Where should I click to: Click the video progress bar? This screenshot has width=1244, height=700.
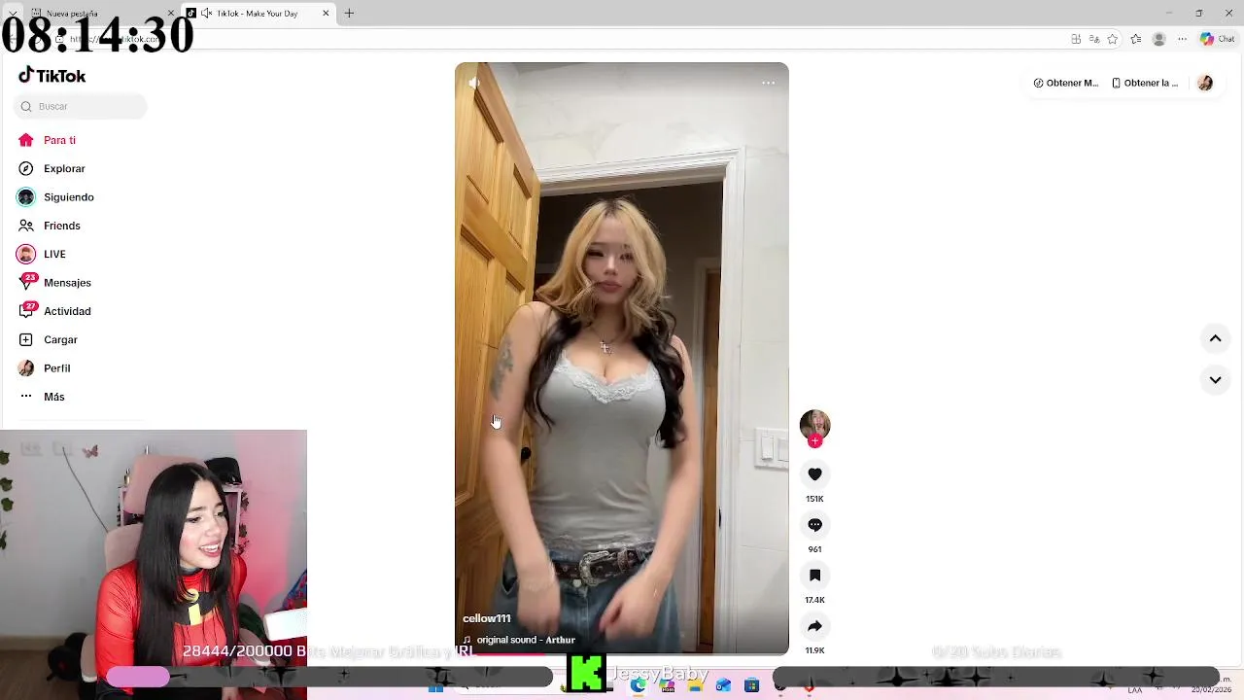622,653
